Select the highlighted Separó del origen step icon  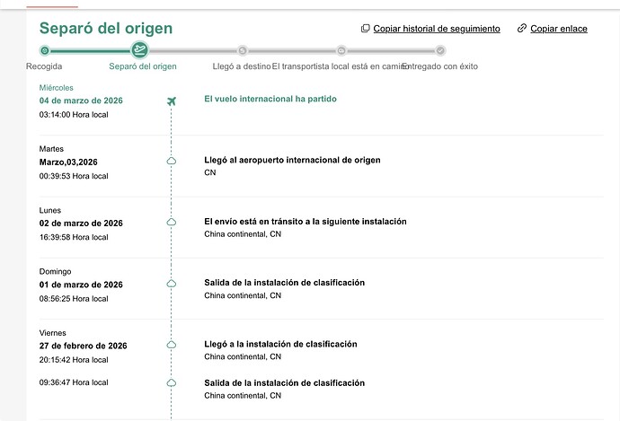(x=140, y=50)
